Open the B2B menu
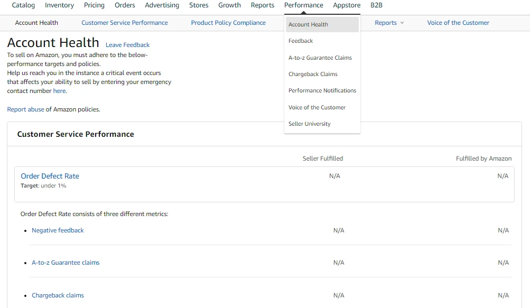 376,5
